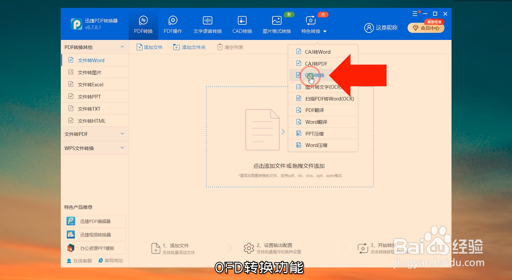Select 文件转Word in sidebar
This screenshot has width=512, height=280.
click(95, 60)
